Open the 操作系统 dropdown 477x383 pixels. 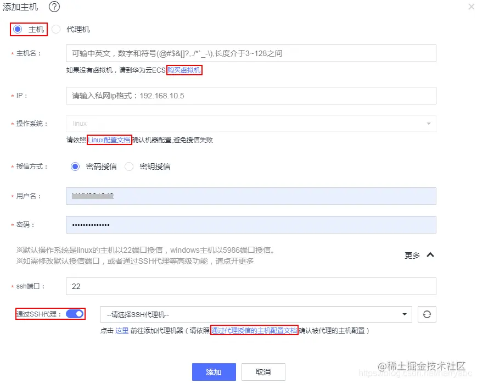pyautogui.click(x=251, y=123)
